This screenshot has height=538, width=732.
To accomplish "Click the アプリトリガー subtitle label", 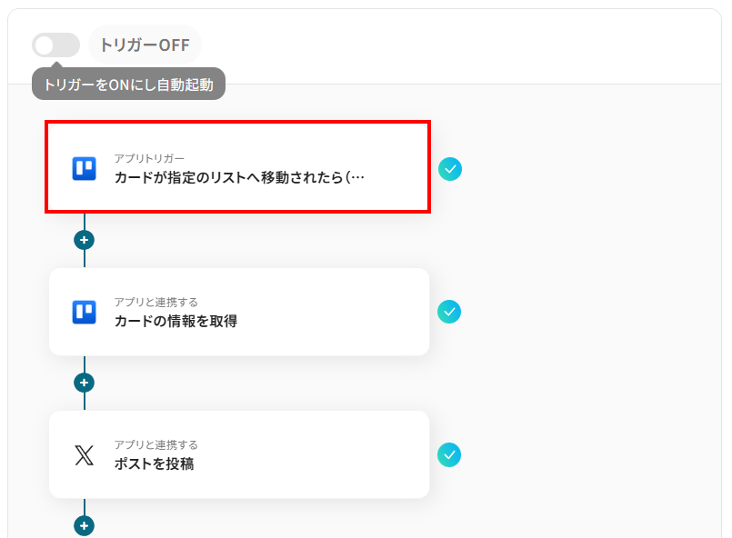I will pyautogui.click(x=149, y=158).
